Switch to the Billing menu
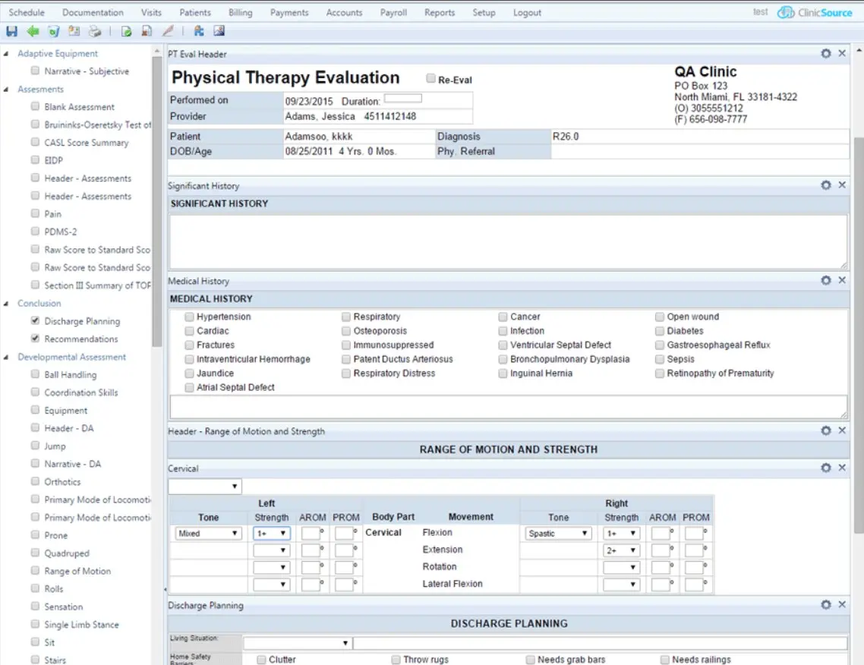 (240, 12)
